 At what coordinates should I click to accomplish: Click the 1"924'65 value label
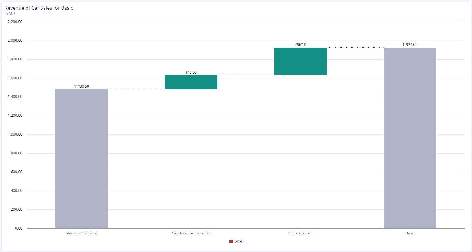410,45
